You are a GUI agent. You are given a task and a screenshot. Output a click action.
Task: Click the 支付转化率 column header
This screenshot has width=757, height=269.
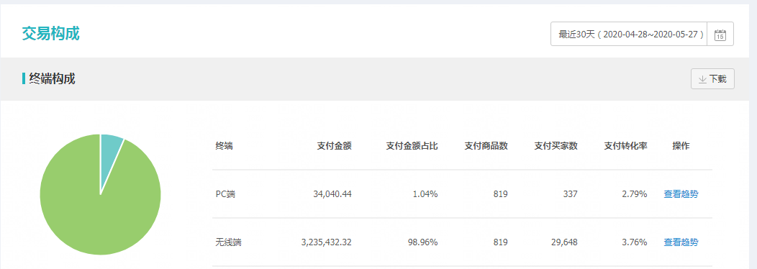[625, 146]
